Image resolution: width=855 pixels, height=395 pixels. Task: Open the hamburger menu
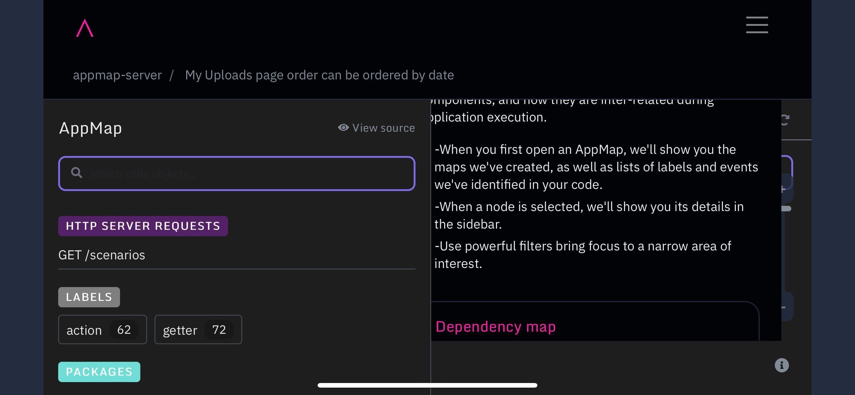757,25
